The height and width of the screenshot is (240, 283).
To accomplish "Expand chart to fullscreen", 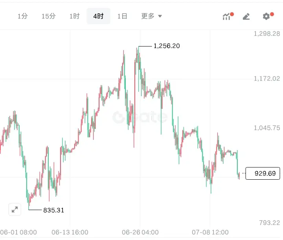I will click(x=15, y=210).
